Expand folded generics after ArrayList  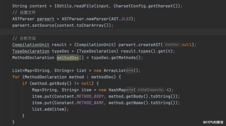point(130,70)
